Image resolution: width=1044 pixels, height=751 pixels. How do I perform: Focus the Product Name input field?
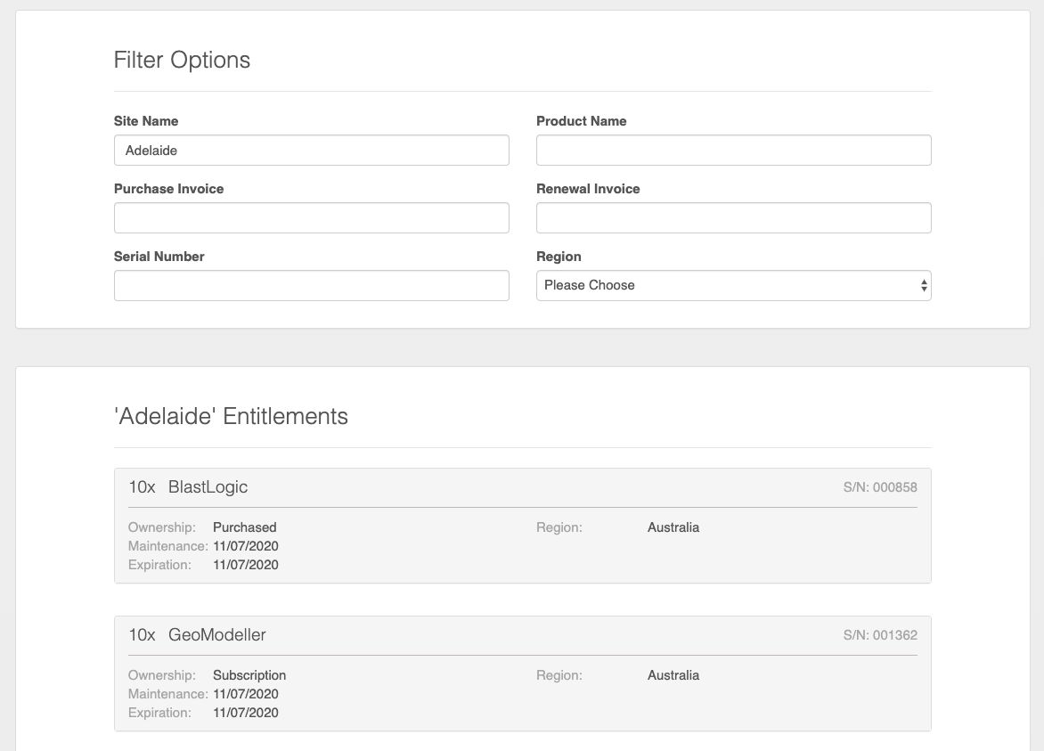click(733, 151)
